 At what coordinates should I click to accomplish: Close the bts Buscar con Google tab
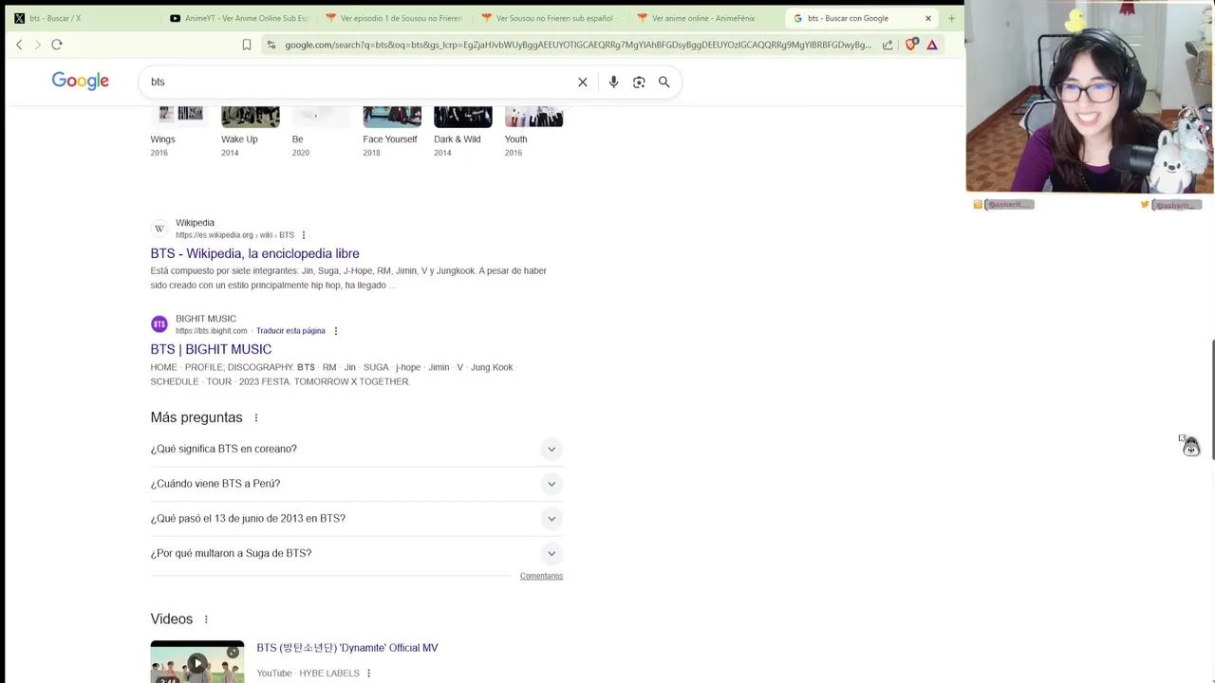point(928,18)
